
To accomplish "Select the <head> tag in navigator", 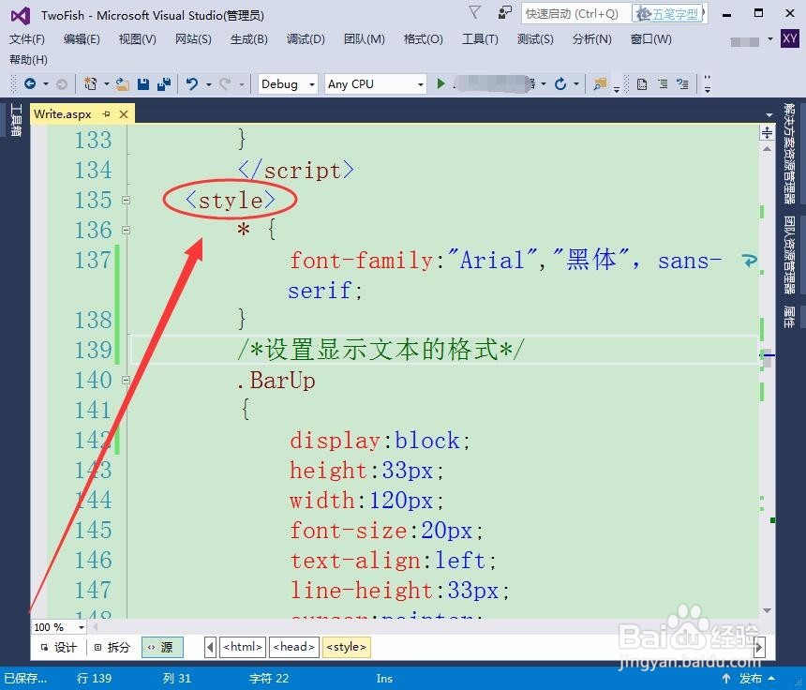I will pyautogui.click(x=294, y=647).
